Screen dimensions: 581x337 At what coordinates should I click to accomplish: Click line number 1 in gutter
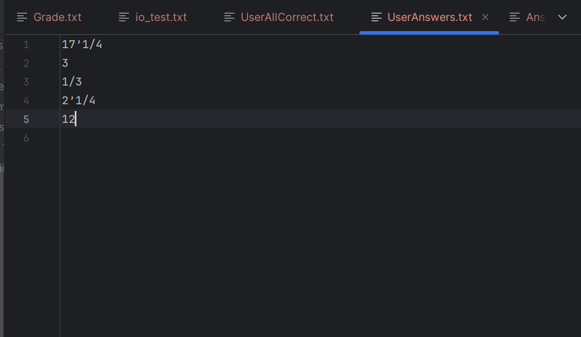click(x=26, y=45)
